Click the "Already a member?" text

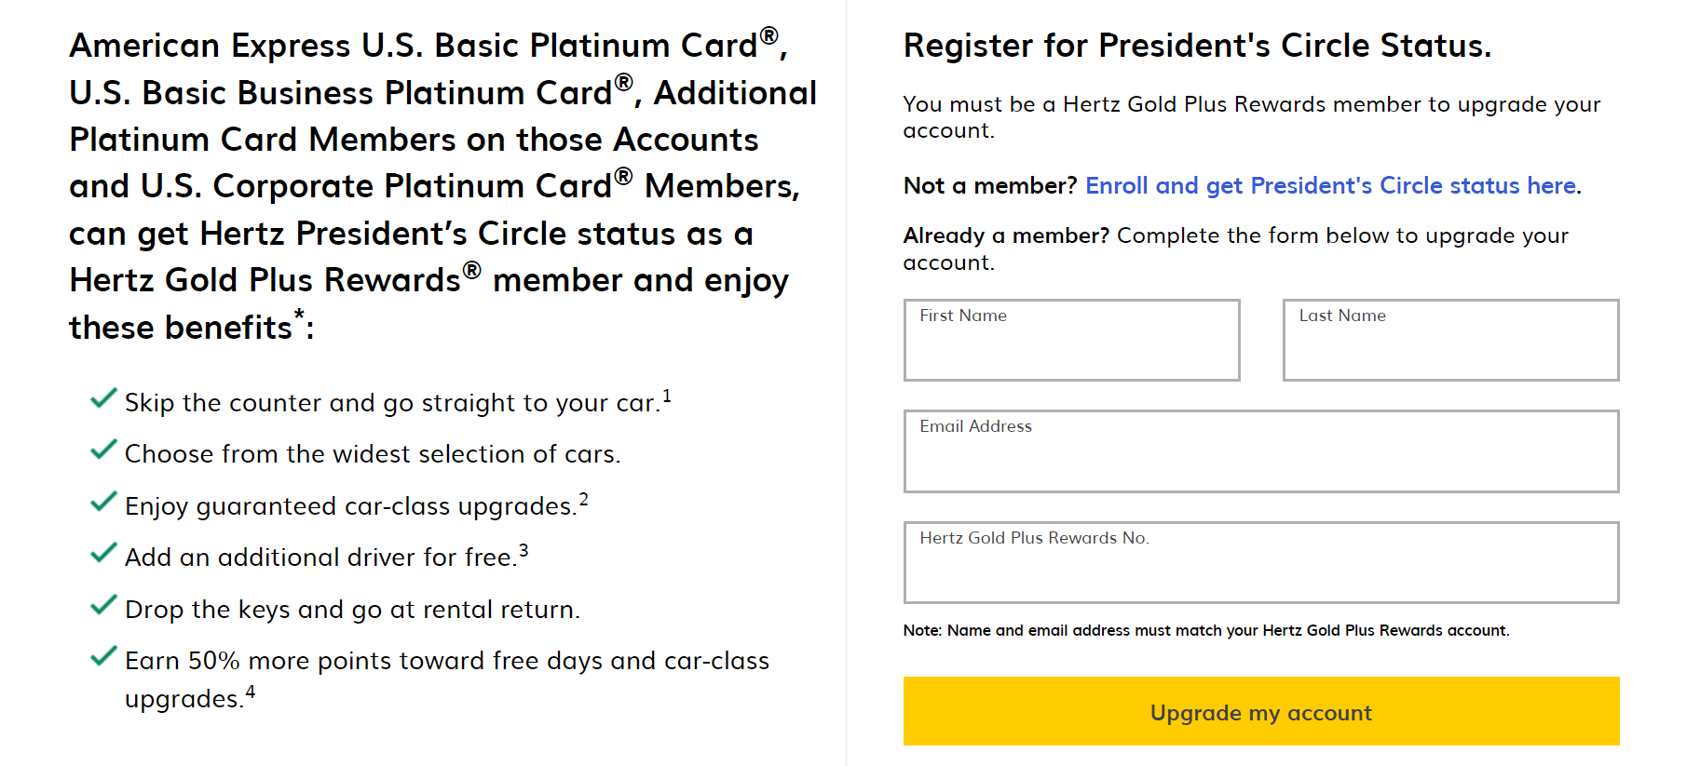pyautogui.click(x=1006, y=236)
